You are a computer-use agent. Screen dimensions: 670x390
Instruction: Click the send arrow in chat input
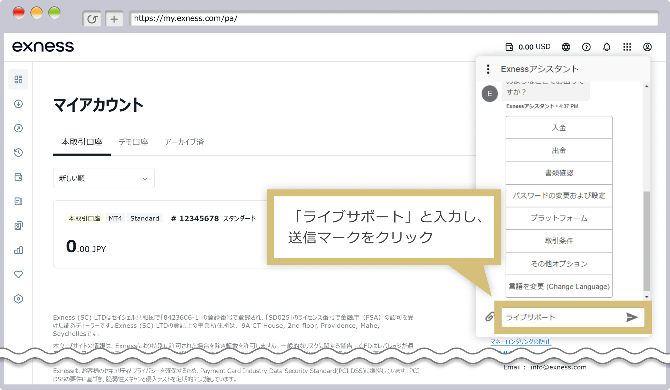click(x=632, y=317)
